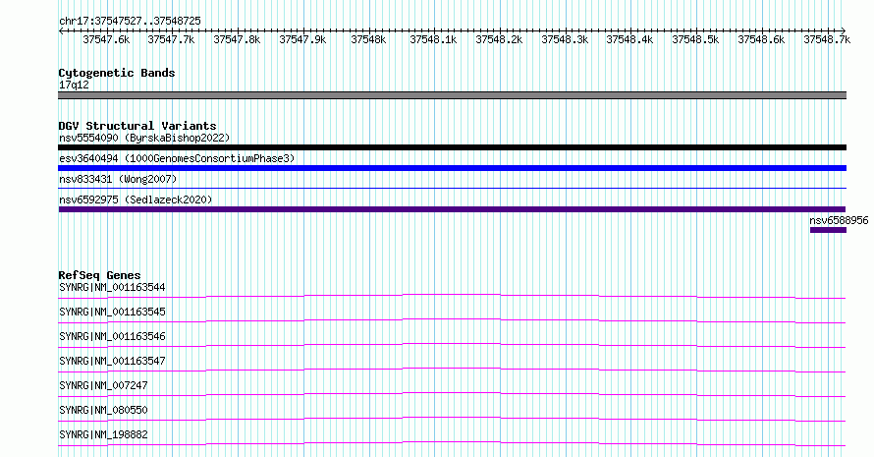Open the Cytogenetic Bands track title
This screenshot has width=874, height=457.
click(117, 73)
